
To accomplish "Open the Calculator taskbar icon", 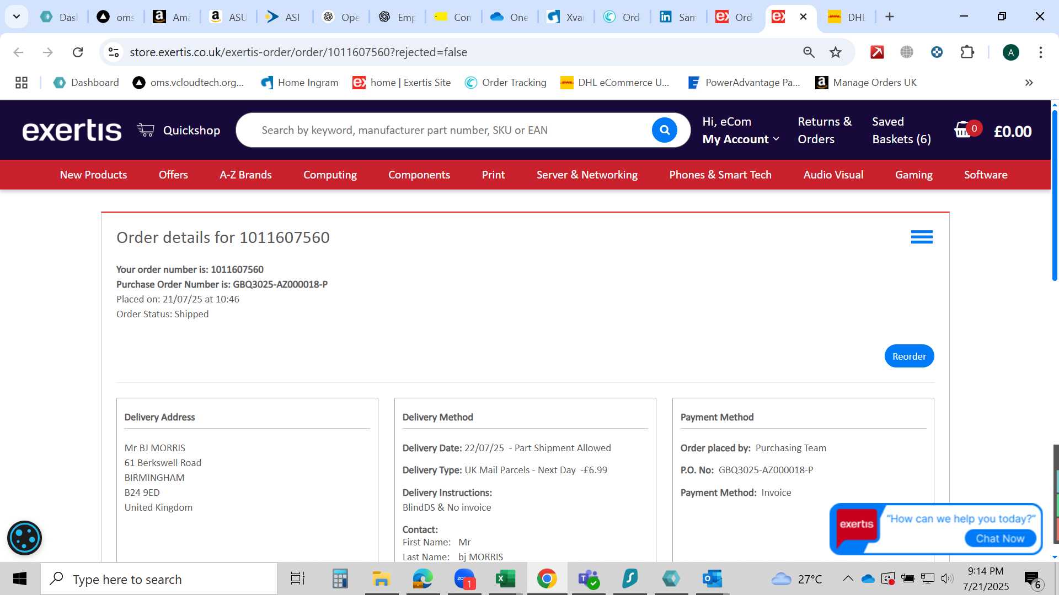I will coord(340,579).
